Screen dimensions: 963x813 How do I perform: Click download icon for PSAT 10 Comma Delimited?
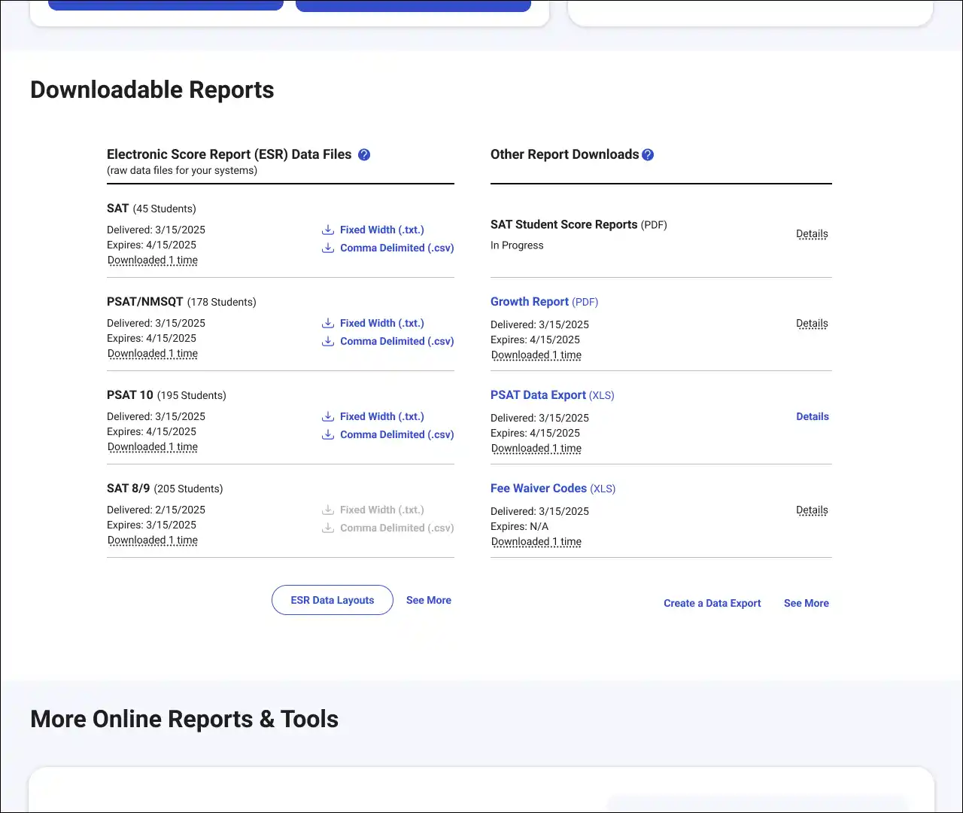[328, 434]
